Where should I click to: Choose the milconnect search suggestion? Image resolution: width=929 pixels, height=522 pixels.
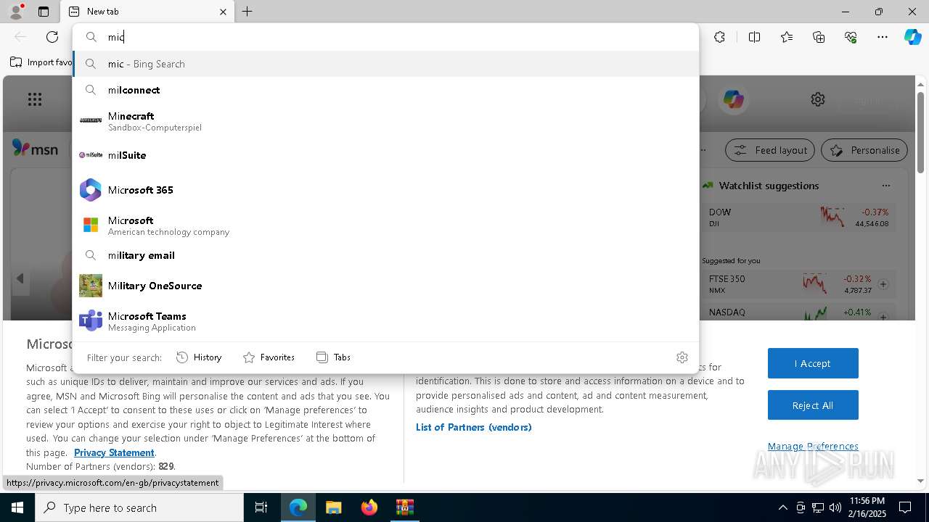point(385,90)
